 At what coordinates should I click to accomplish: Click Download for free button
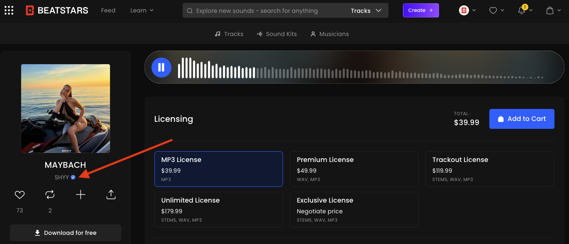pos(66,233)
